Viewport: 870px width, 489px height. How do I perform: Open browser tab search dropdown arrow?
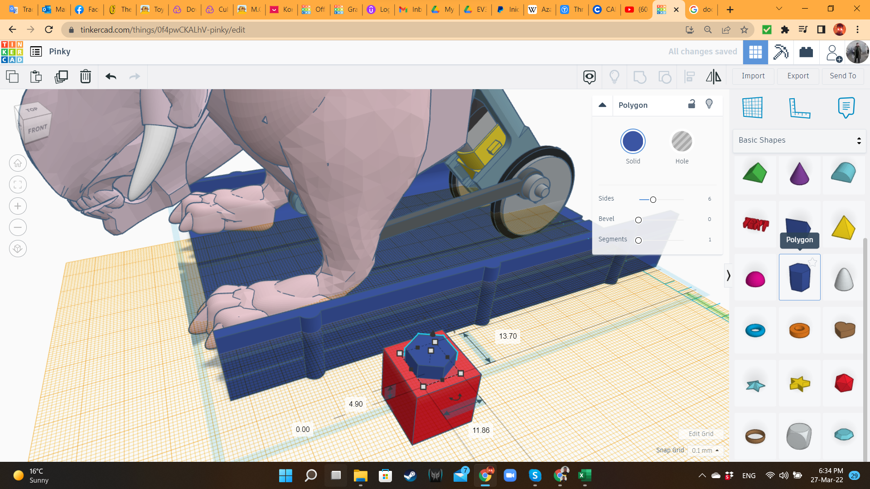(779, 9)
